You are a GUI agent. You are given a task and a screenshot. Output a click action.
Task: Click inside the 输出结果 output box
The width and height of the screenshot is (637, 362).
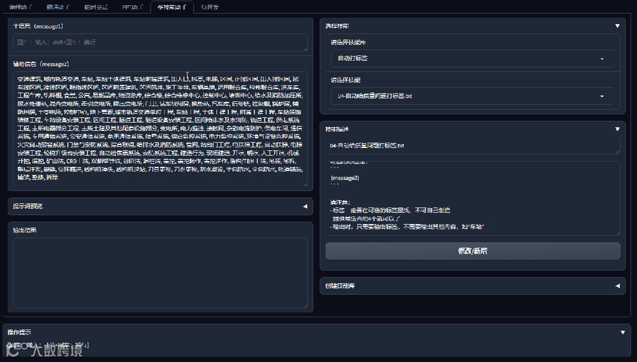click(160, 272)
